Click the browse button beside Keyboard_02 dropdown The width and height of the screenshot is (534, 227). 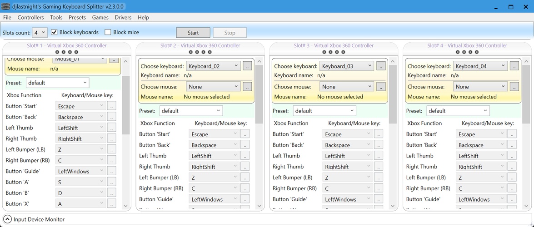click(x=247, y=66)
